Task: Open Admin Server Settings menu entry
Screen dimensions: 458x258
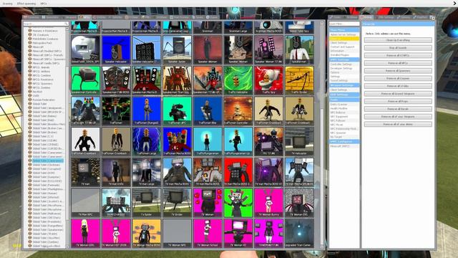Action: [343, 34]
